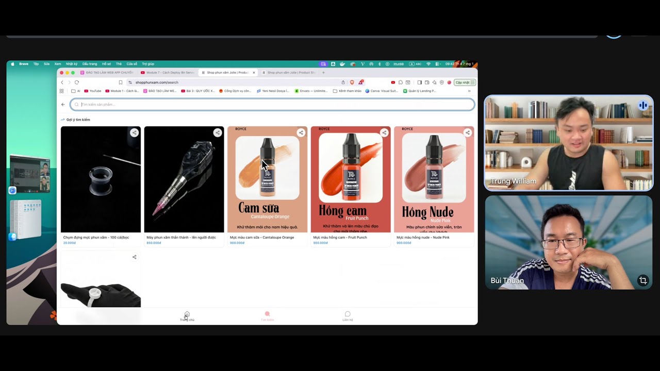Open the YouTube bookmark
Screen dimensions: 660x371
point(93,91)
